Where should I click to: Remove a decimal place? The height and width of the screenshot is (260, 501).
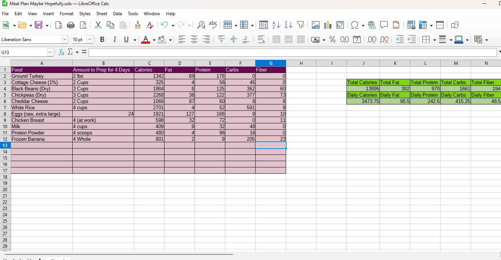point(385,39)
